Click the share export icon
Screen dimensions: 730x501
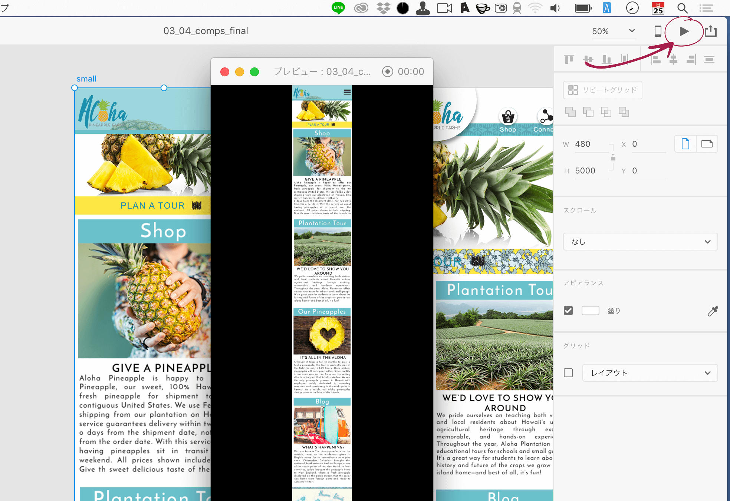pos(711,31)
